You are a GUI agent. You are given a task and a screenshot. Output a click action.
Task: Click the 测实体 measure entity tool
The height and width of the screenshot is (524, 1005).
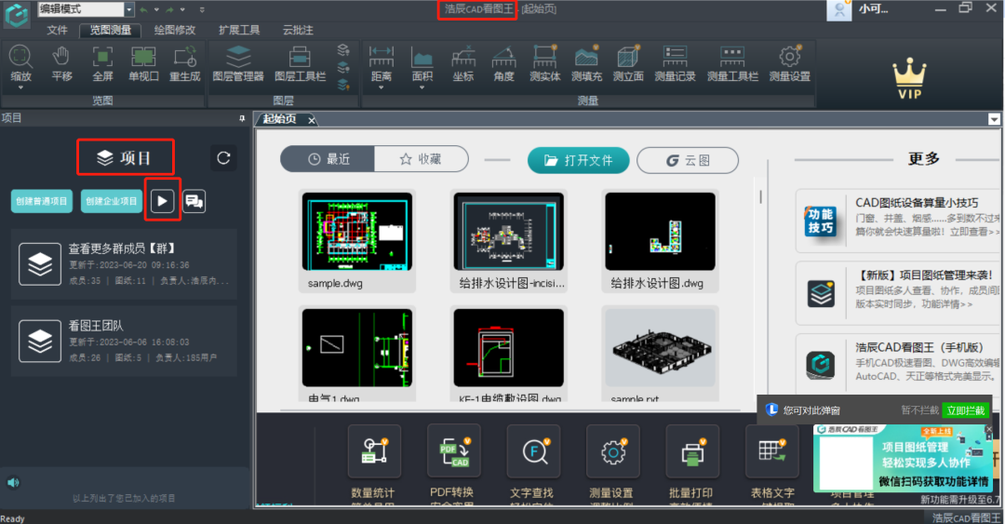tap(544, 63)
